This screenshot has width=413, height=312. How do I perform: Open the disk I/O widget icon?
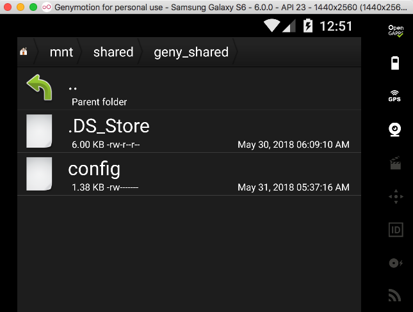pyautogui.click(x=396, y=263)
